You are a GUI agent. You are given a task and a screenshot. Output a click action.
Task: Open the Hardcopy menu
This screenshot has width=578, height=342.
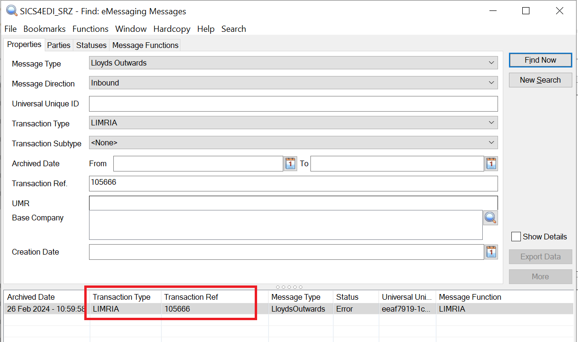(x=171, y=29)
